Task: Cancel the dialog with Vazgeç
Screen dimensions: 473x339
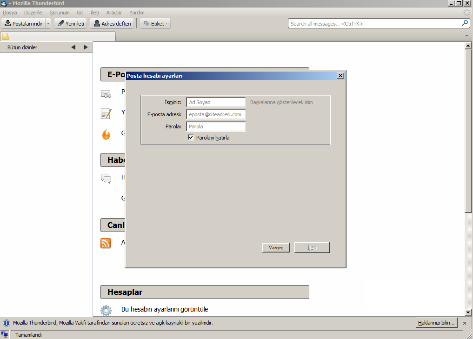Action: tap(276, 247)
